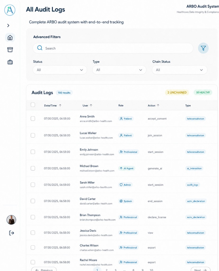Screen dimensions: 219x271
Task: Click Brian Thompson's Professional role badge
Action: 128,217
